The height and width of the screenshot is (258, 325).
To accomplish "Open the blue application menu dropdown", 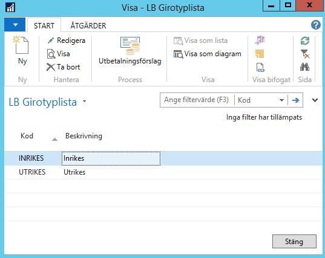I will point(15,25).
